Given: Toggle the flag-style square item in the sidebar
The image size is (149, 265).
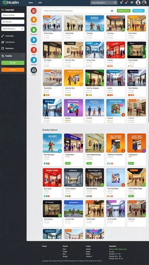Looking at the screenshot, I should click(x=3, y=42).
